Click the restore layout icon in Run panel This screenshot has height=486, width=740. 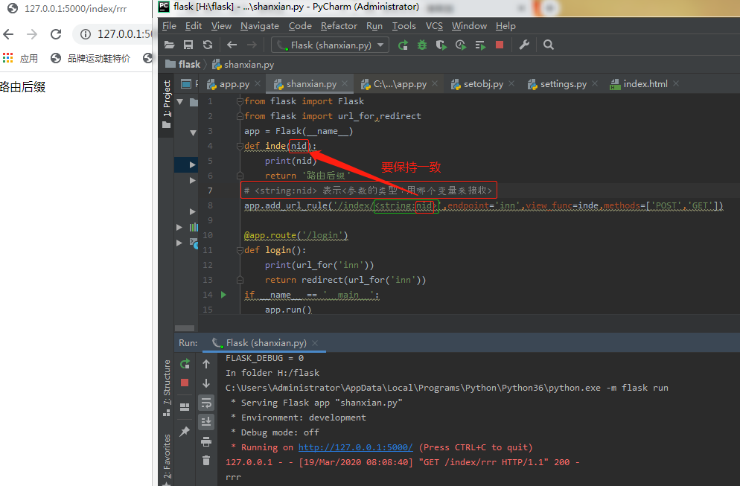(185, 406)
